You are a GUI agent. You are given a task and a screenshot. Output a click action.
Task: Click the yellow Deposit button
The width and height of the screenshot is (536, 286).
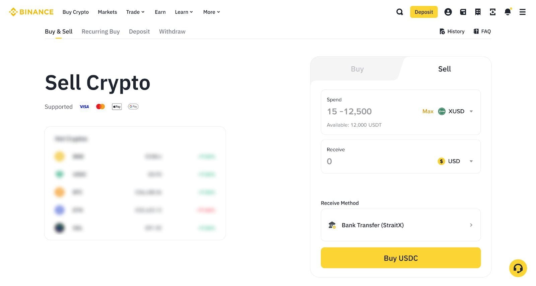[x=424, y=12]
